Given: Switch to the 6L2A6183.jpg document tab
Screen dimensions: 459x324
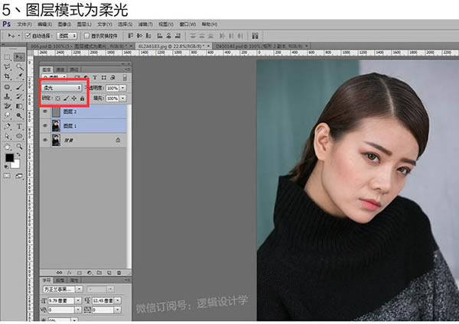Looking at the screenshot, I should (x=164, y=47).
